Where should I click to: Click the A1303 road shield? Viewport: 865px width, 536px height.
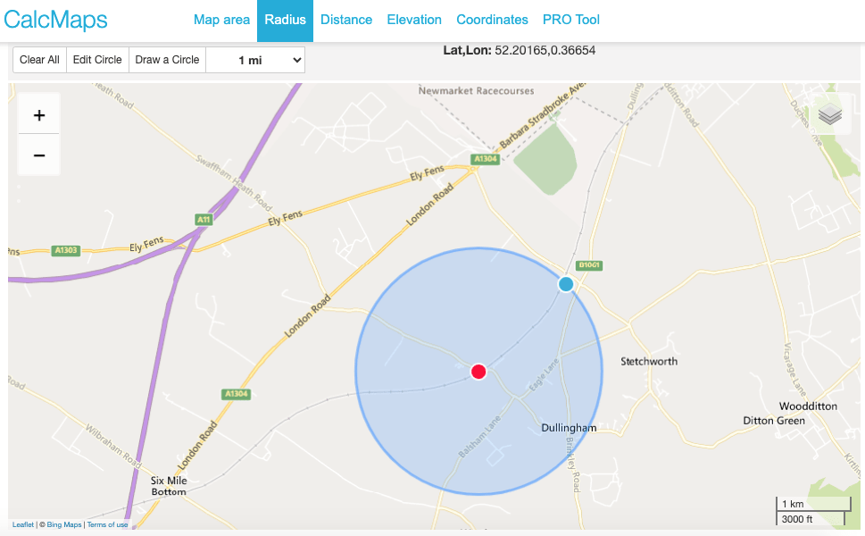coord(65,250)
